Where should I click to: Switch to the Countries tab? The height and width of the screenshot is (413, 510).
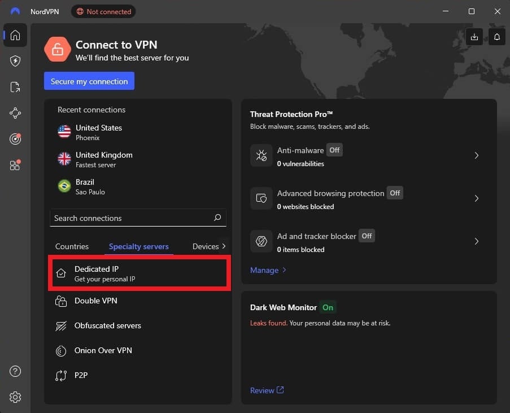pos(72,246)
